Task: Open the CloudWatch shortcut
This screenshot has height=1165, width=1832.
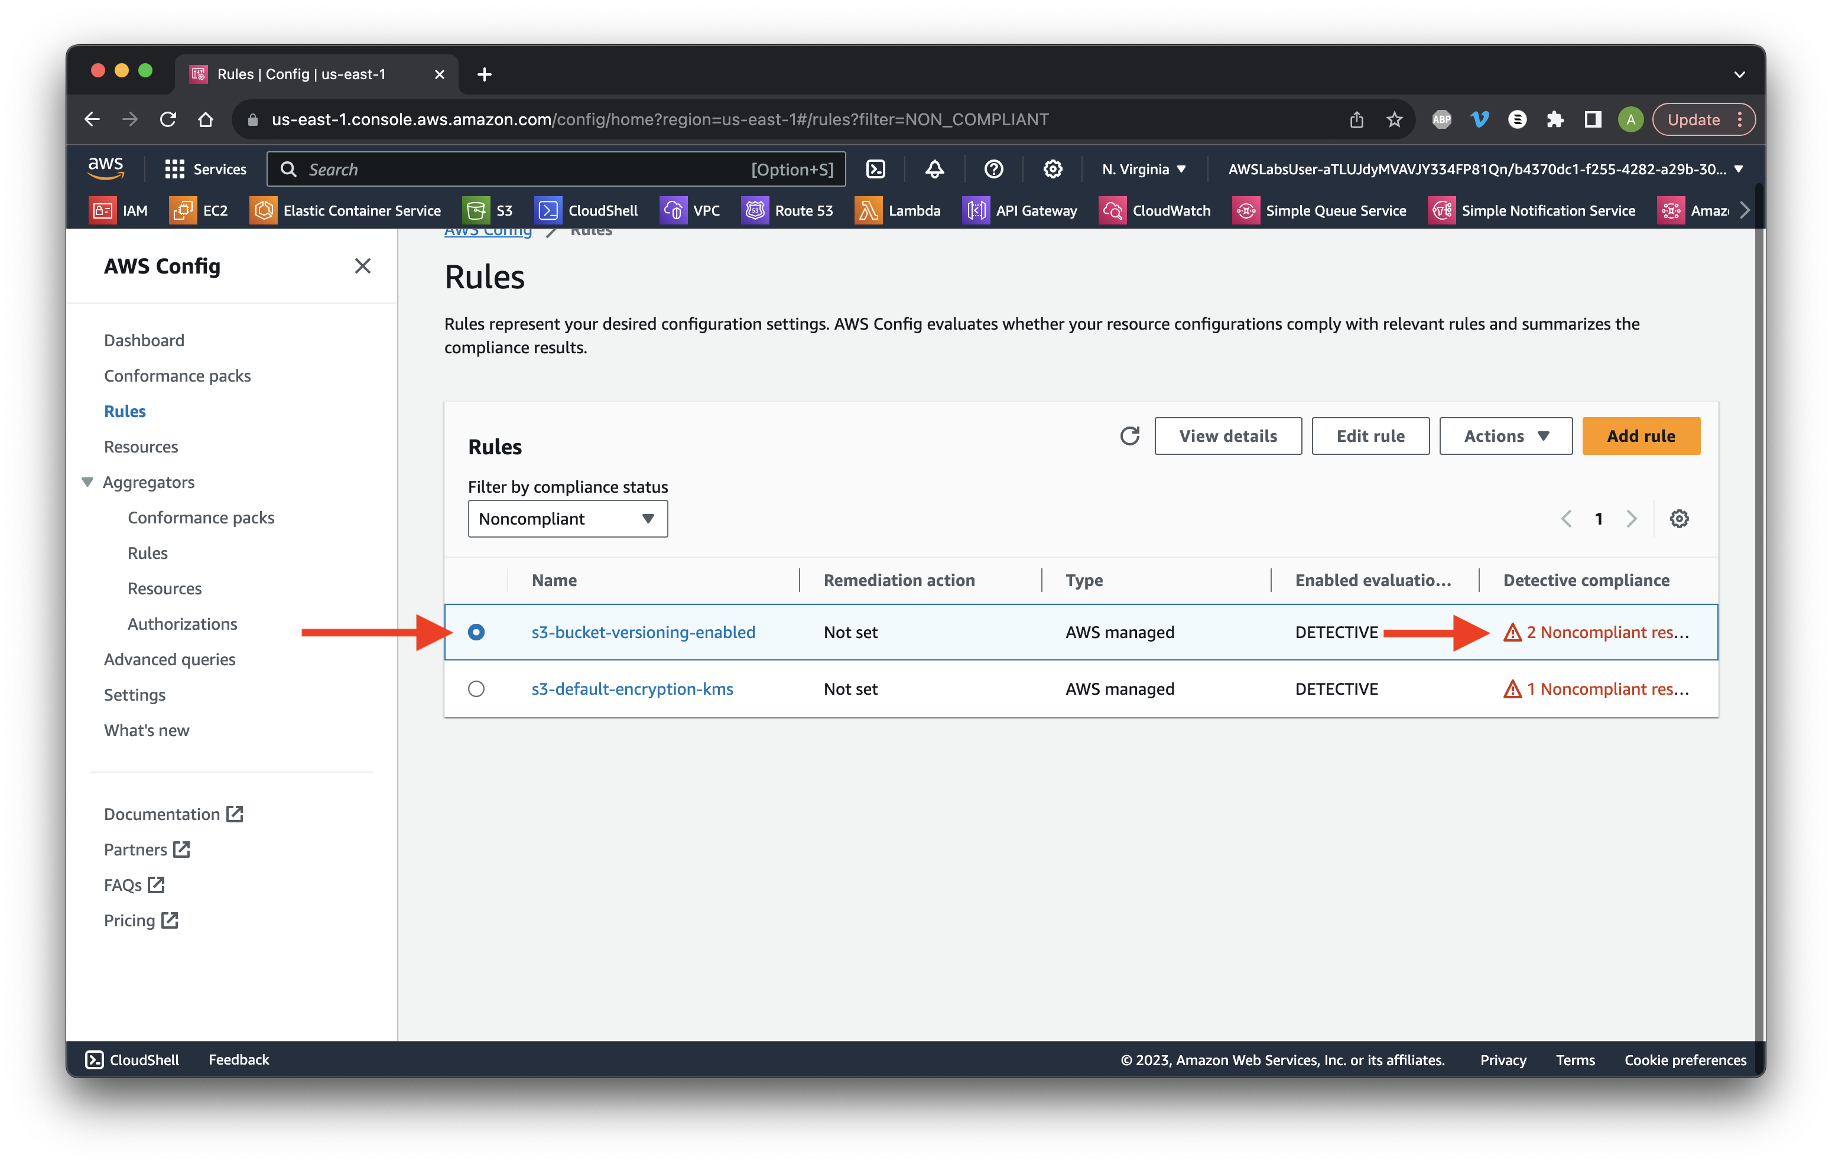Action: tap(1155, 211)
